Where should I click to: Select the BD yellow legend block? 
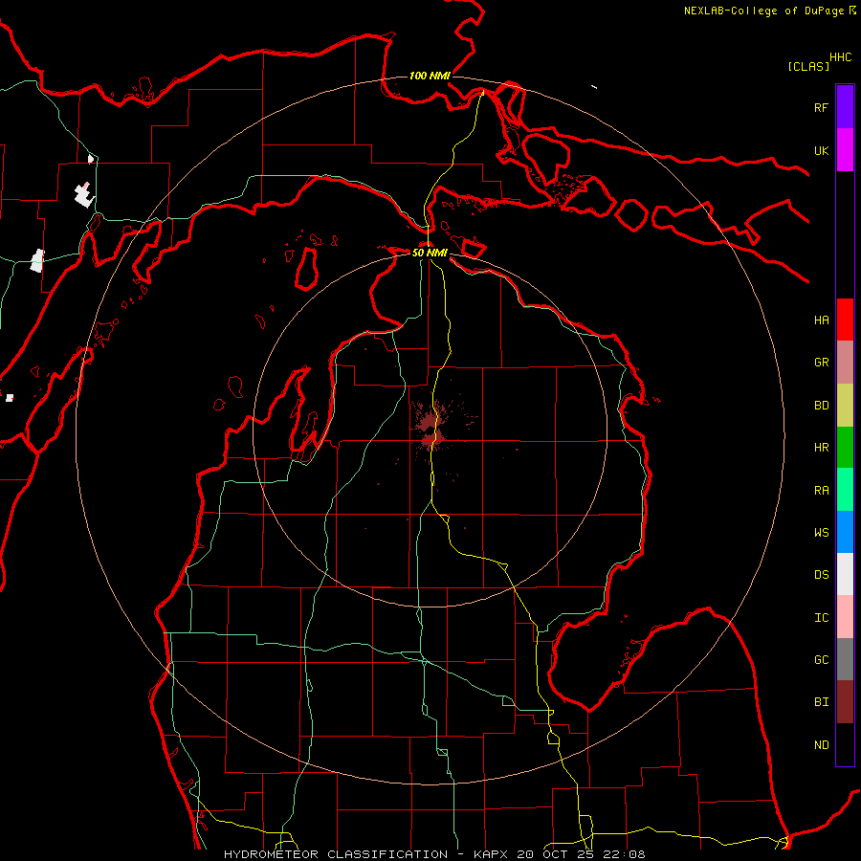pos(845,406)
